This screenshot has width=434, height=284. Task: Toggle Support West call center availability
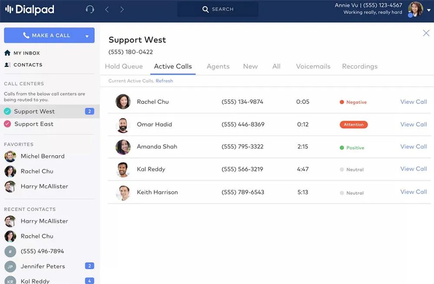[7, 112]
